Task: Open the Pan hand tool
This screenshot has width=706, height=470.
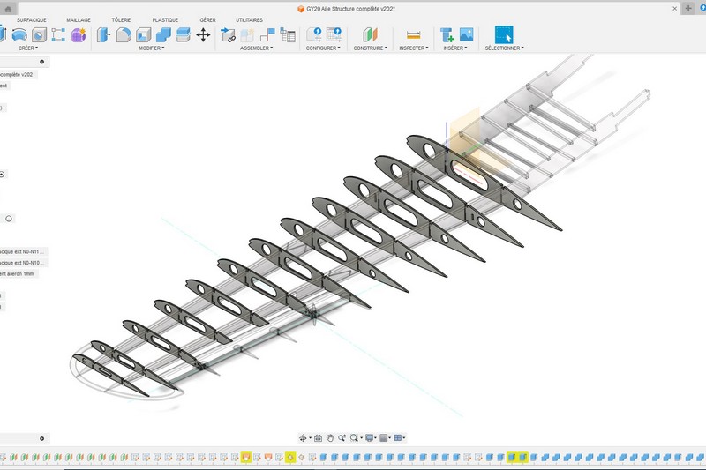Action: tap(330, 437)
